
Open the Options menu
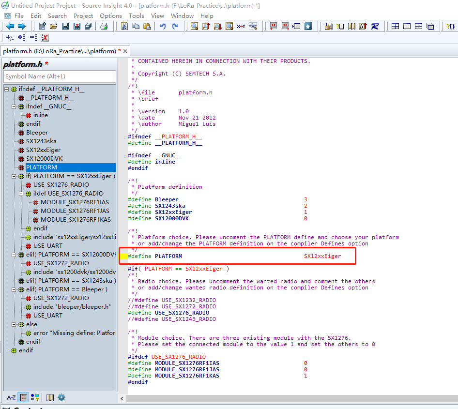click(x=111, y=16)
